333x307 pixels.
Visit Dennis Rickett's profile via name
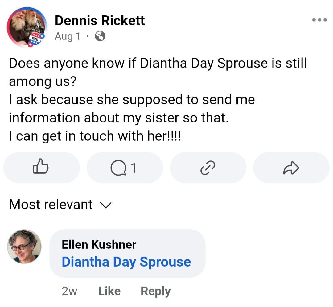tap(100, 21)
